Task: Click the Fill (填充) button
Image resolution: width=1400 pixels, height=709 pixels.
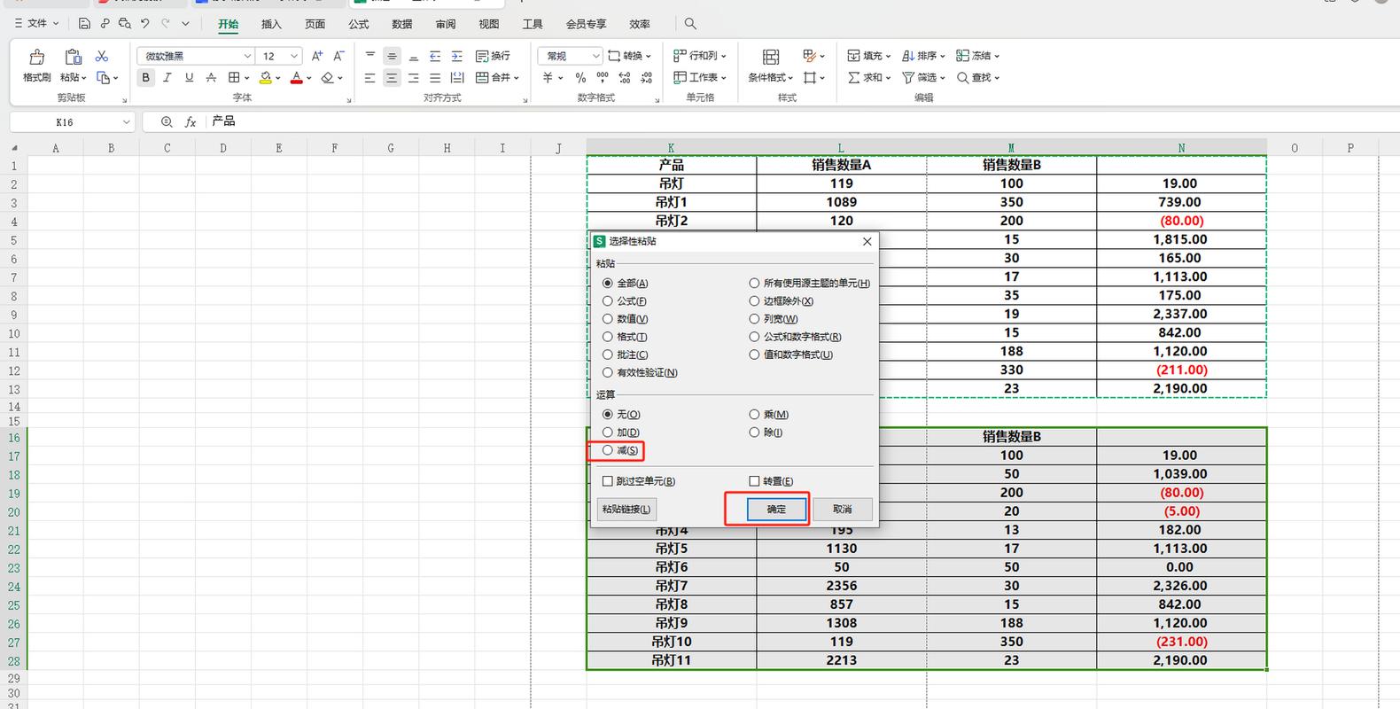Action: [868, 56]
